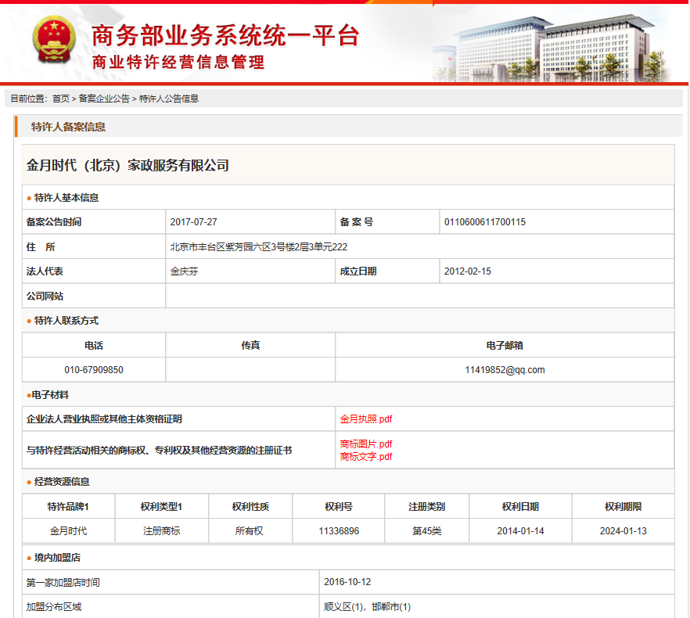Screen dimensions: 690x618
Task: Select company name 金月时代（北京）家政服务有限公司
Action: click(x=128, y=165)
